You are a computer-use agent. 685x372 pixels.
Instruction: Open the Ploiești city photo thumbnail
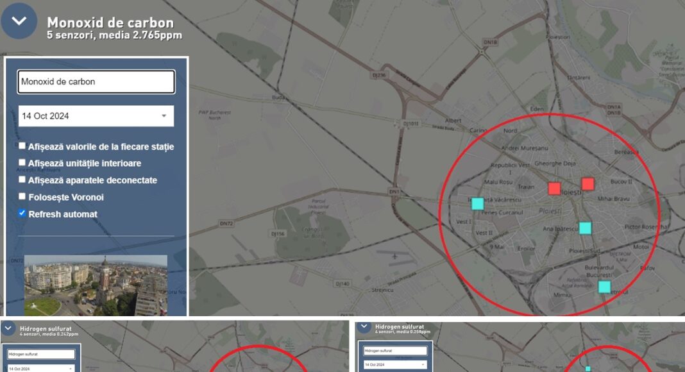pyautogui.click(x=96, y=285)
